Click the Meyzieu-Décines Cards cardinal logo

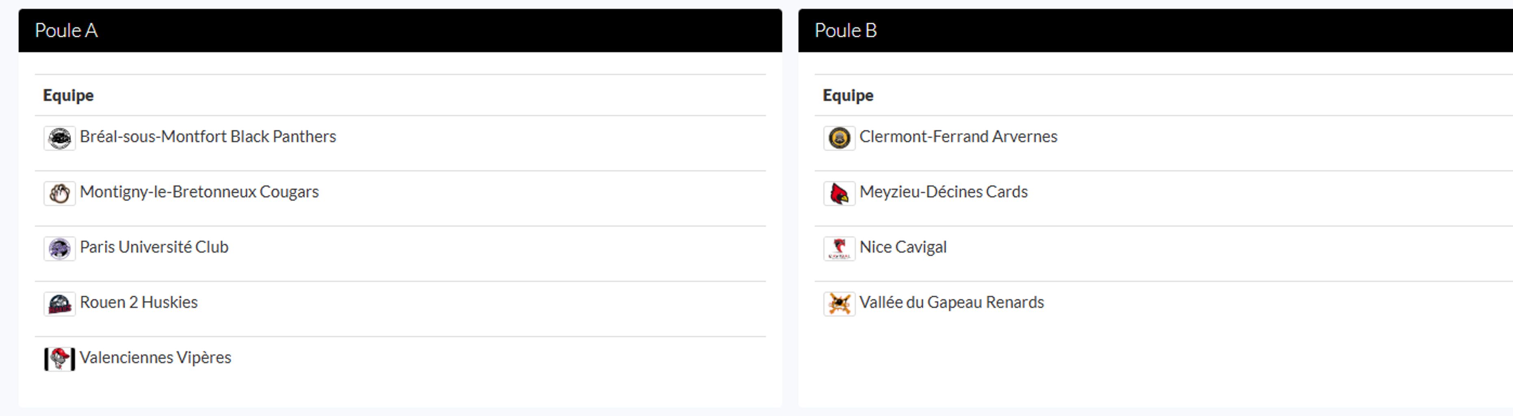pos(839,193)
